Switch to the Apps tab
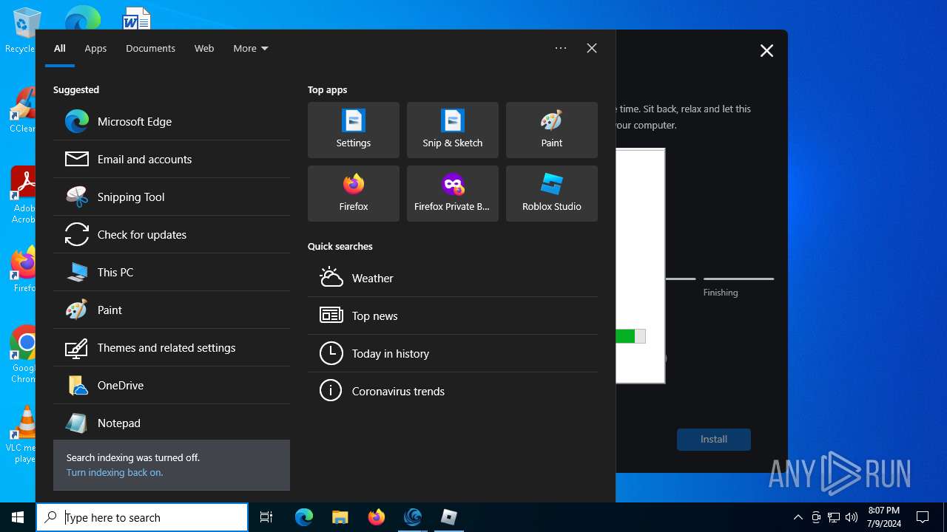This screenshot has height=532, width=947. [95, 48]
